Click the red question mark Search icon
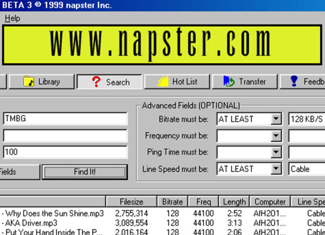This screenshot has height=235, width=325. pyautogui.click(x=96, y=82)
